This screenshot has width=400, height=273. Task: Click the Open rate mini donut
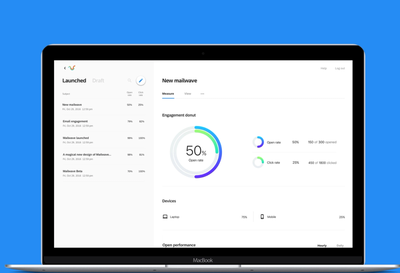[258, 142]
